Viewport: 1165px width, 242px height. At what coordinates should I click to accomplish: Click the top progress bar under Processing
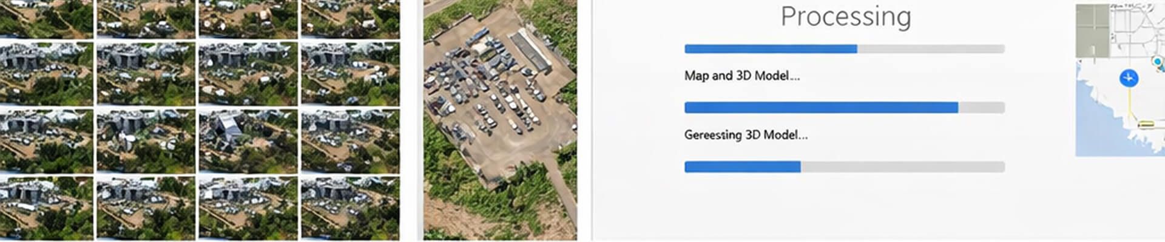point(844,49)
